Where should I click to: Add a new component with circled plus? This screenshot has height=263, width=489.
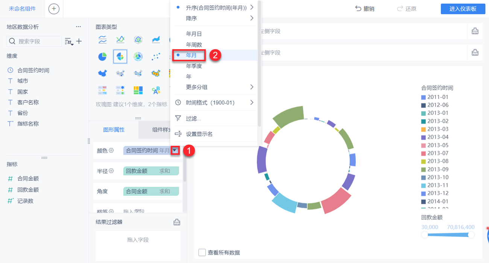[x=54, y=9]
